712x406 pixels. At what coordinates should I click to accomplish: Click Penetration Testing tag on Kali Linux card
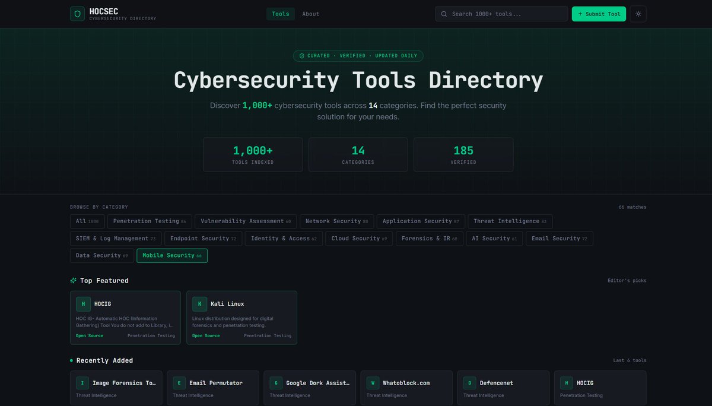(x=268, y=336)
